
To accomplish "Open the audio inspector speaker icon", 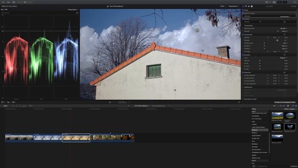I will coord(249,6).
